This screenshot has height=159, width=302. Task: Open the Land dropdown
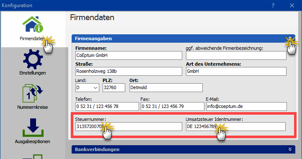[x=87, y=87]
